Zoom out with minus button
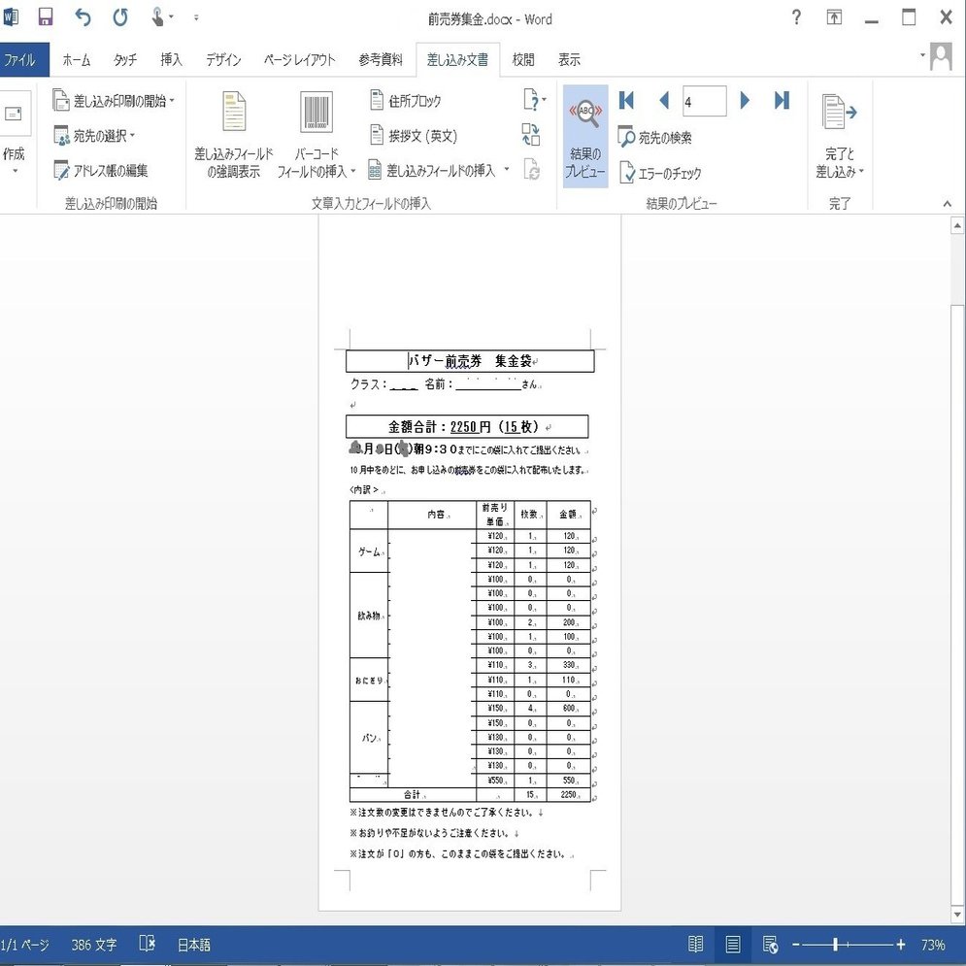 (x=796, y=944)
